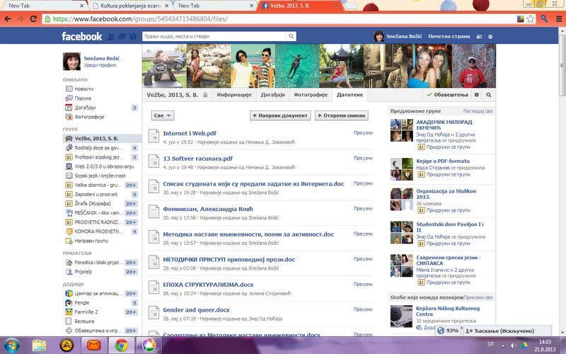Open Knjižara Niškog Kulturnog Centra suggestion
The height and width of the screenshot is (354, 566).
pos(448,312)
